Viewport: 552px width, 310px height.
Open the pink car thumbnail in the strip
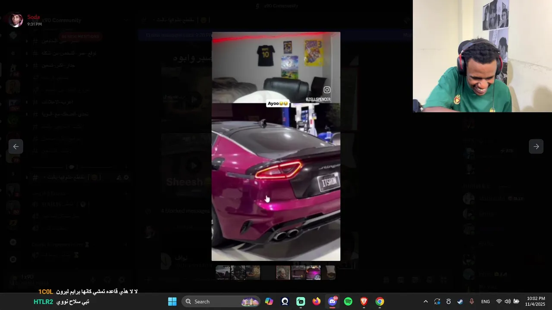(314, 273)
